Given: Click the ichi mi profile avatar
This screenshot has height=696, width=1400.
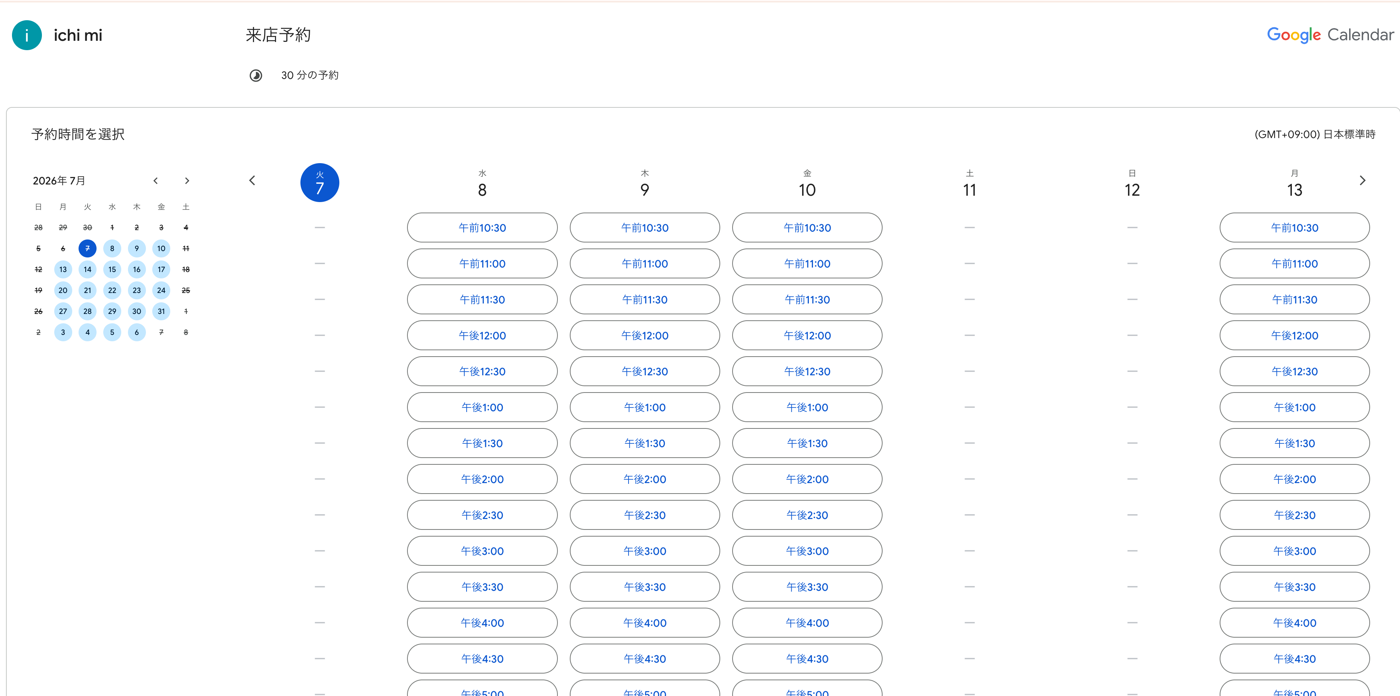Looking at the screenshot, I should [x=27, y=35].
